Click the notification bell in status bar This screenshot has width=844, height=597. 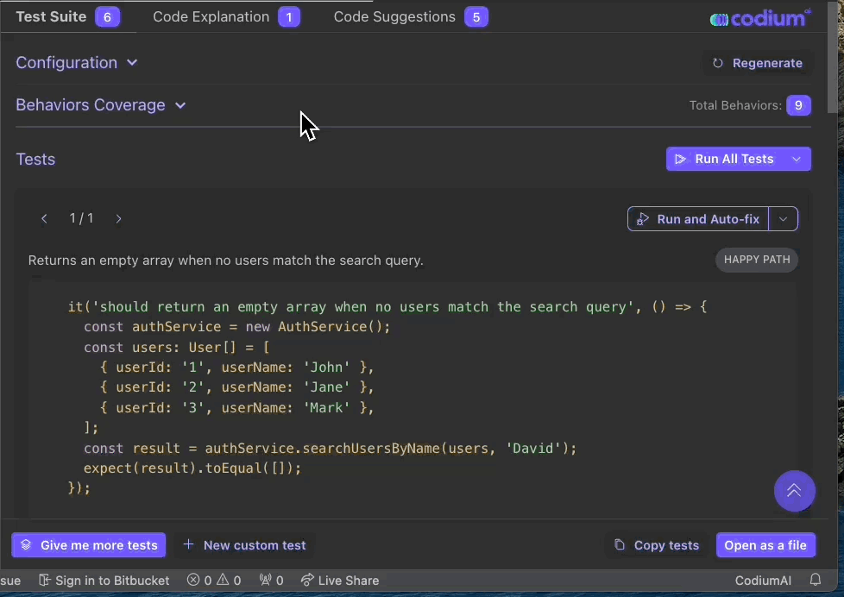click(x=815, y=581)
